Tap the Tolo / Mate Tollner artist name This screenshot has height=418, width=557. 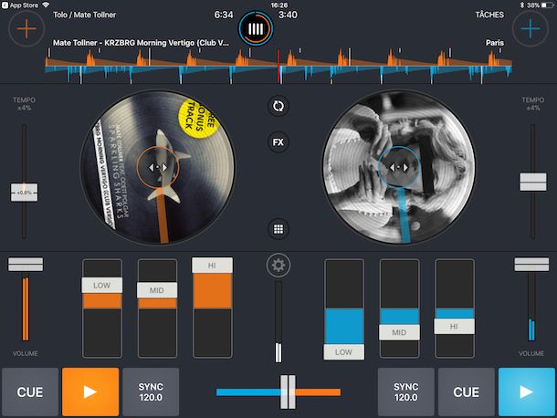85,15
